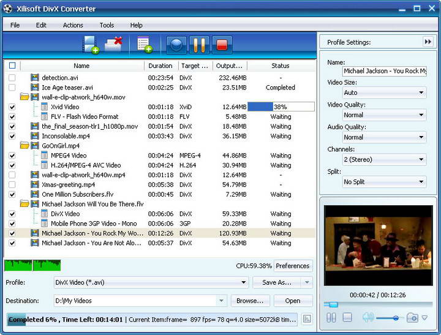Check the box for detection.avi
Viewport: 441px width, 335px height.
(x=12, y=78)
